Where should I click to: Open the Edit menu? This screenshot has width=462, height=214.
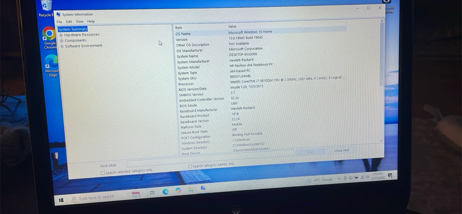[x=69, y=21]
